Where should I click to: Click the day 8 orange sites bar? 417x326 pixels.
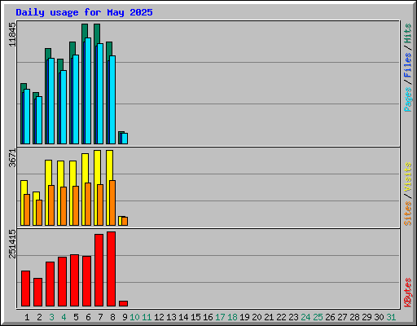112,203
